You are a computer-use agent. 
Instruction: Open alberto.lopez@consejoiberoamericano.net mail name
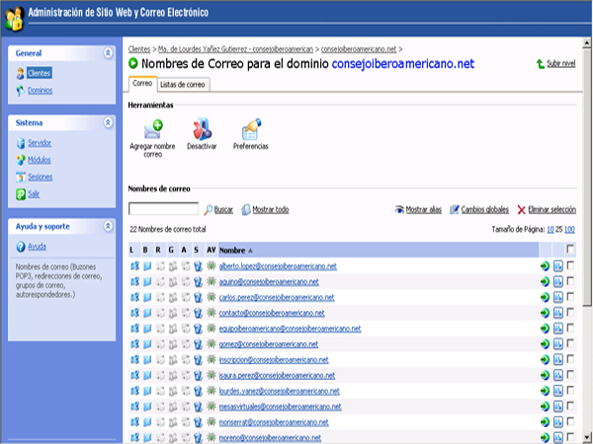(278, 266)
